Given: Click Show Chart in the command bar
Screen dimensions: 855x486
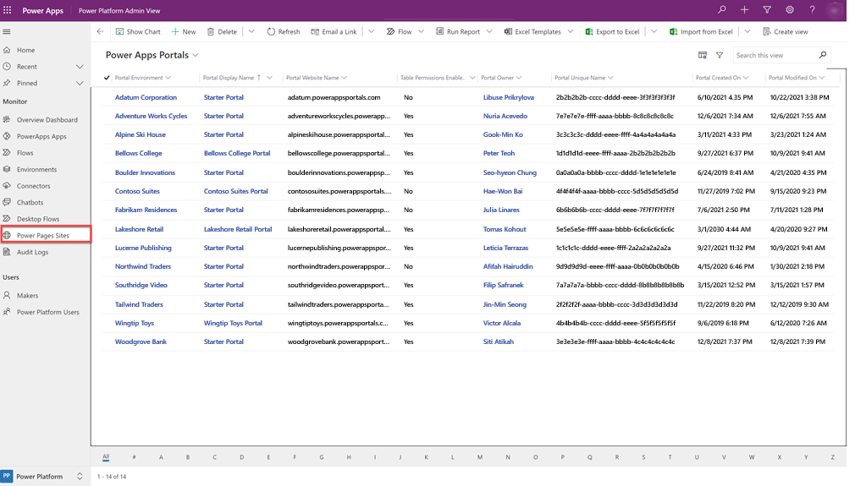Looking at the screenshot, I should click(x=138, y=31).
